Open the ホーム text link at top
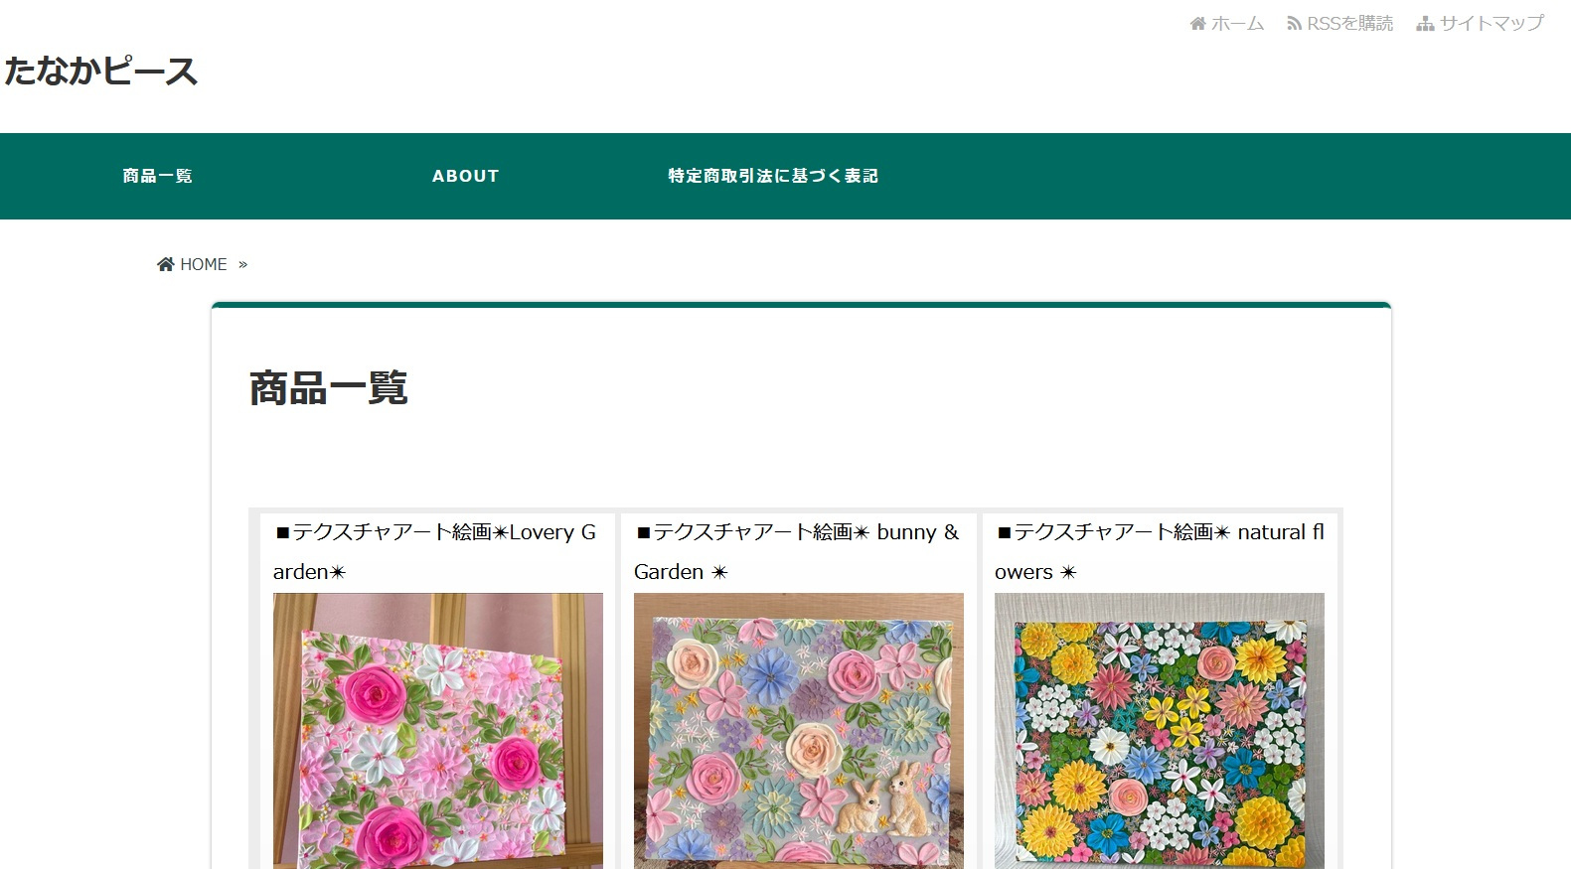1571x869 pixels. (1237, 24)
